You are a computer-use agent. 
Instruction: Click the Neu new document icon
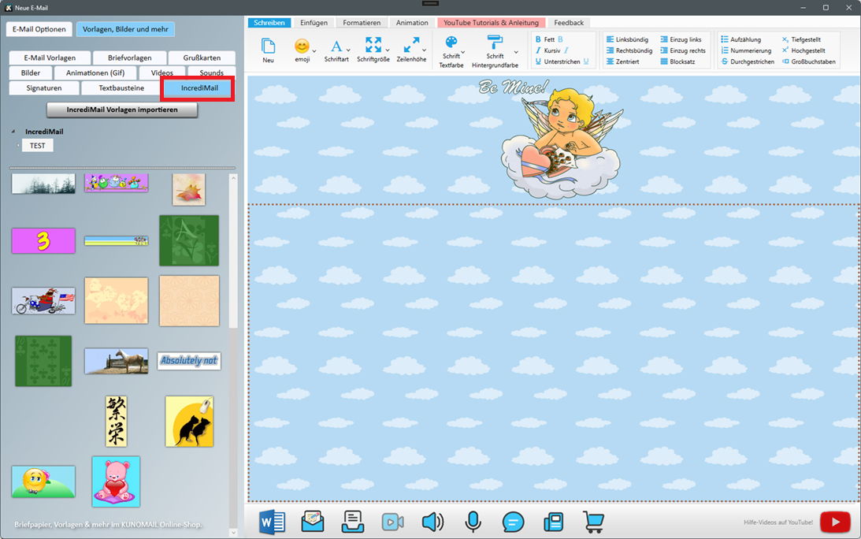(269, 50)
